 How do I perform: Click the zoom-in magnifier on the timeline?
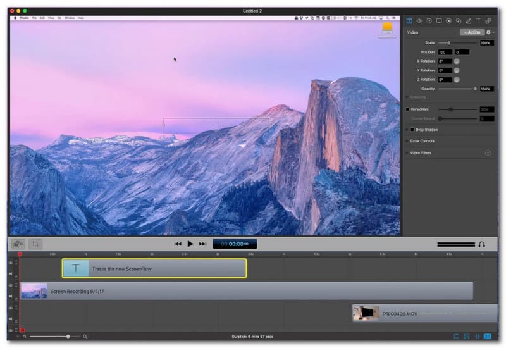85,337
